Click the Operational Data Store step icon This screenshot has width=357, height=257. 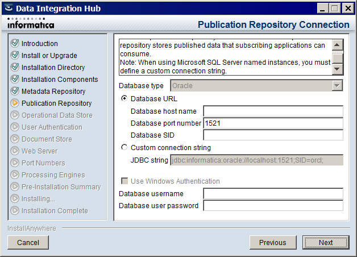15,115
